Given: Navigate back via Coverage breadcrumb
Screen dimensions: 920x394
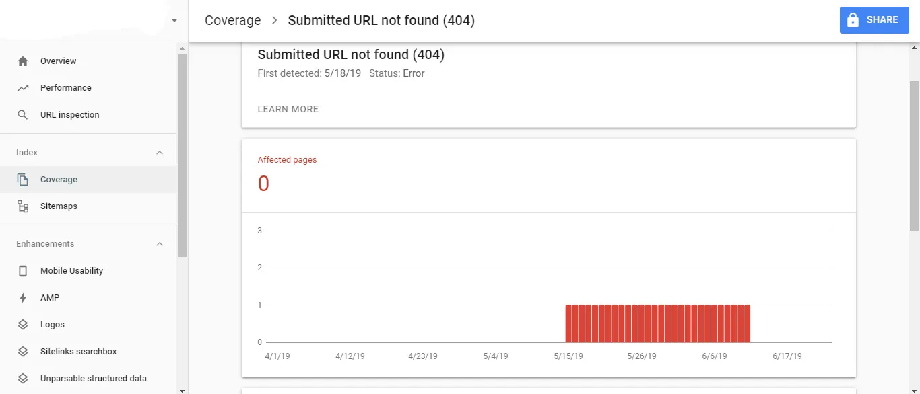Looking at the screenshot, I should tap(232, 20).
